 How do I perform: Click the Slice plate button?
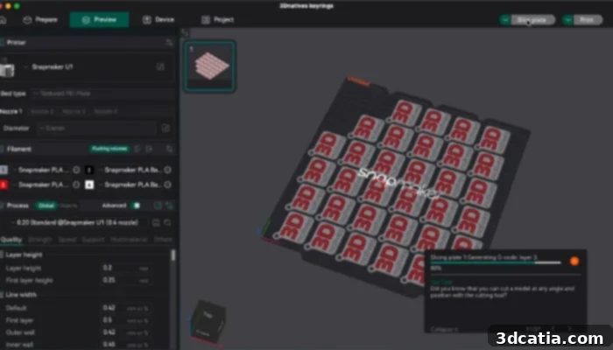coord(532,19)
